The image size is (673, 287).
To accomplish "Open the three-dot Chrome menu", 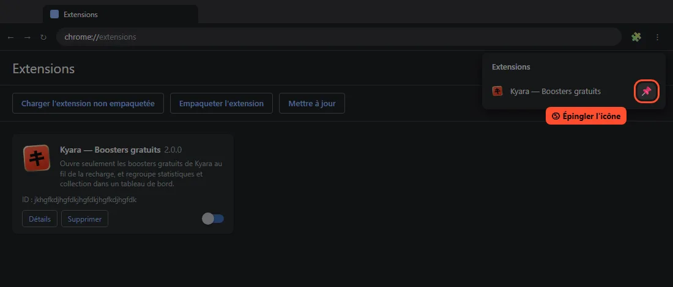I will tap(657, 37).
